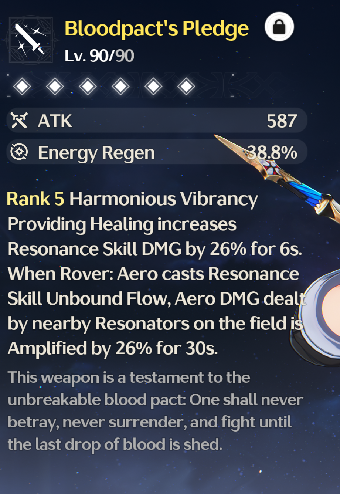Select the fifth rank diamond

153,87
